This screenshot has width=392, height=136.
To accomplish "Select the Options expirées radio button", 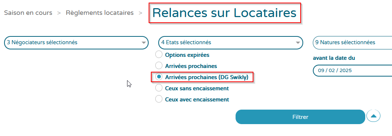I will pyautogui.click(x=159, y=55).
